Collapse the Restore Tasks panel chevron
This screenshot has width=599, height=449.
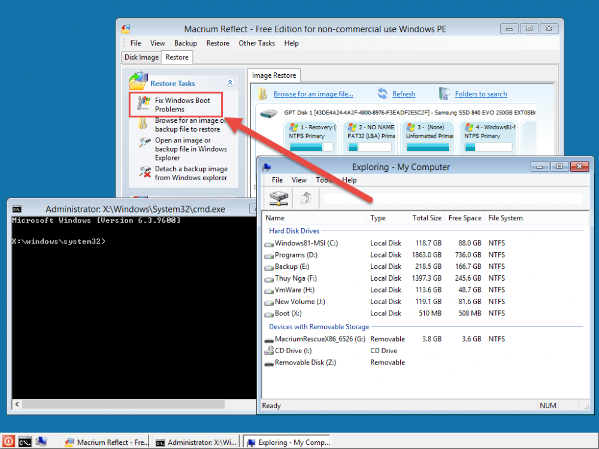[x=230, y=83]
